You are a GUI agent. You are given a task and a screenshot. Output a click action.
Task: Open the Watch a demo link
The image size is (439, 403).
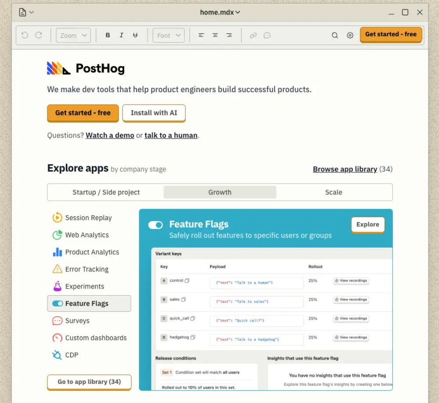(x=110, y=135)
